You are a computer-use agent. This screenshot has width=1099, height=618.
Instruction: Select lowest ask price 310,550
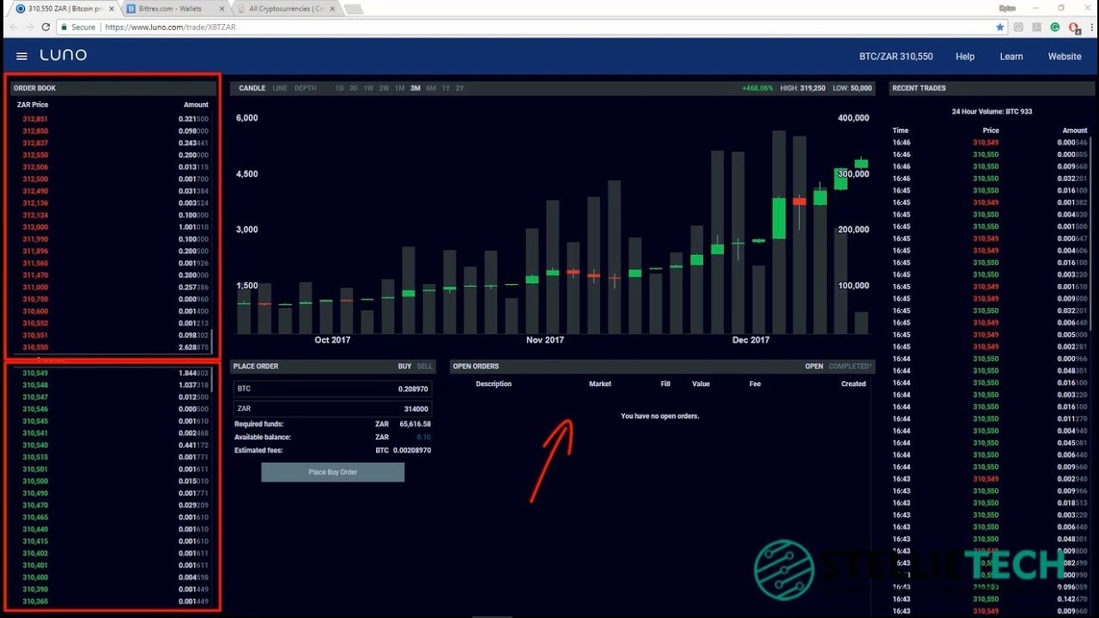coord(35,348)
